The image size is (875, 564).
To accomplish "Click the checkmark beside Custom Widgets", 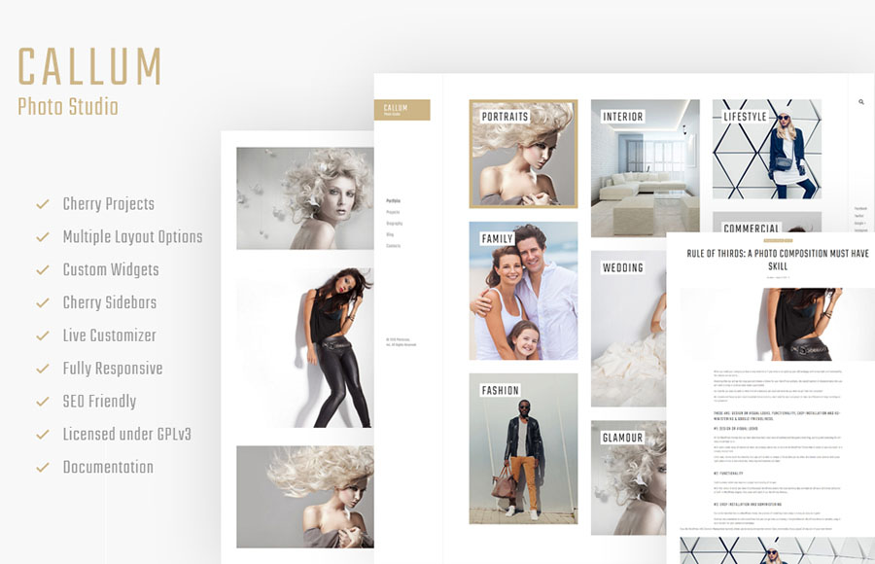I will tap(43, 270).
